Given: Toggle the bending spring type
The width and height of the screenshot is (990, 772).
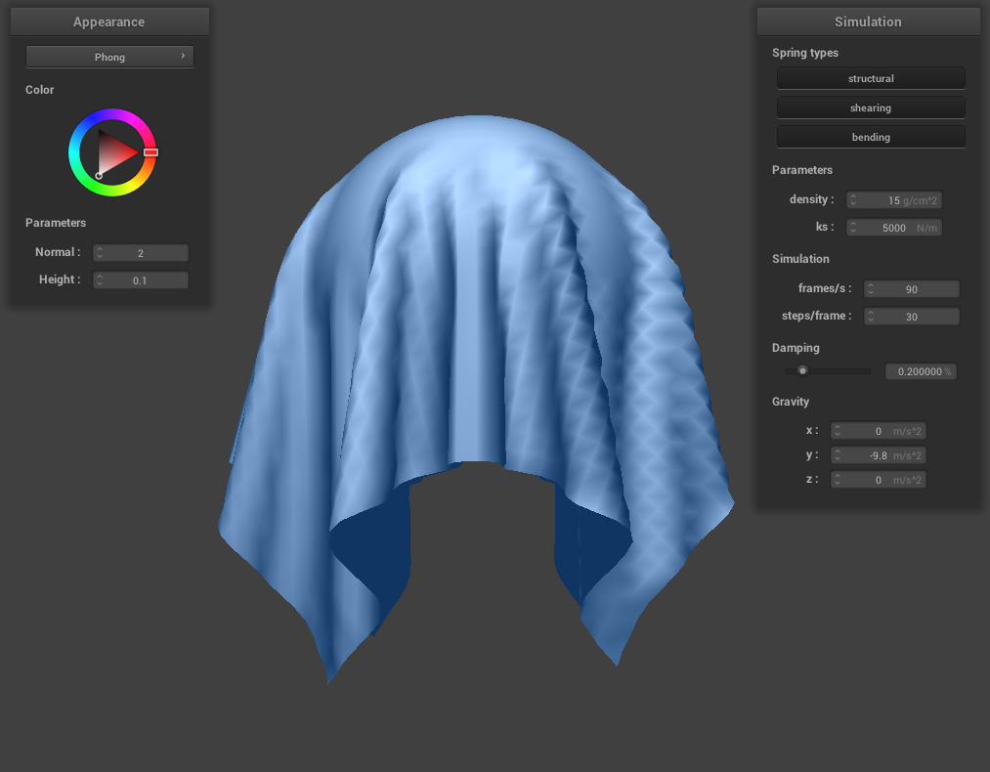Looking at the screenshot, I should 870,137.
